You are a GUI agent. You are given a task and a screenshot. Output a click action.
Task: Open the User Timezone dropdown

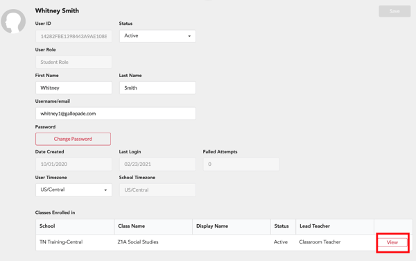coord(73,190)
